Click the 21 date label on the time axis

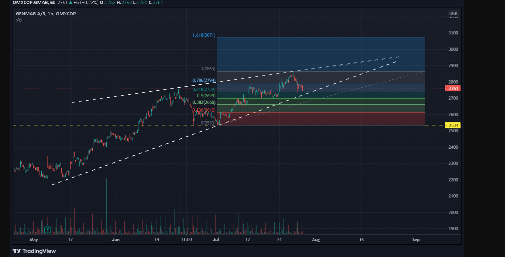point(279,240)
